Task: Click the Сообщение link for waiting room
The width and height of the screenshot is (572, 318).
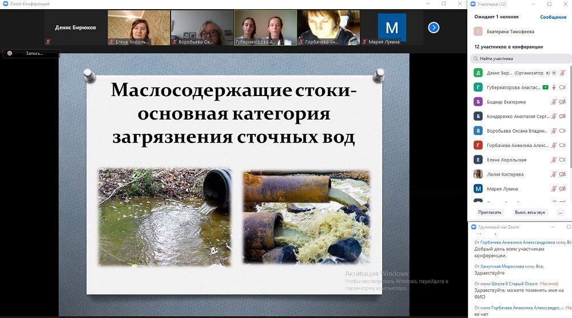Action: coord(553,17)
